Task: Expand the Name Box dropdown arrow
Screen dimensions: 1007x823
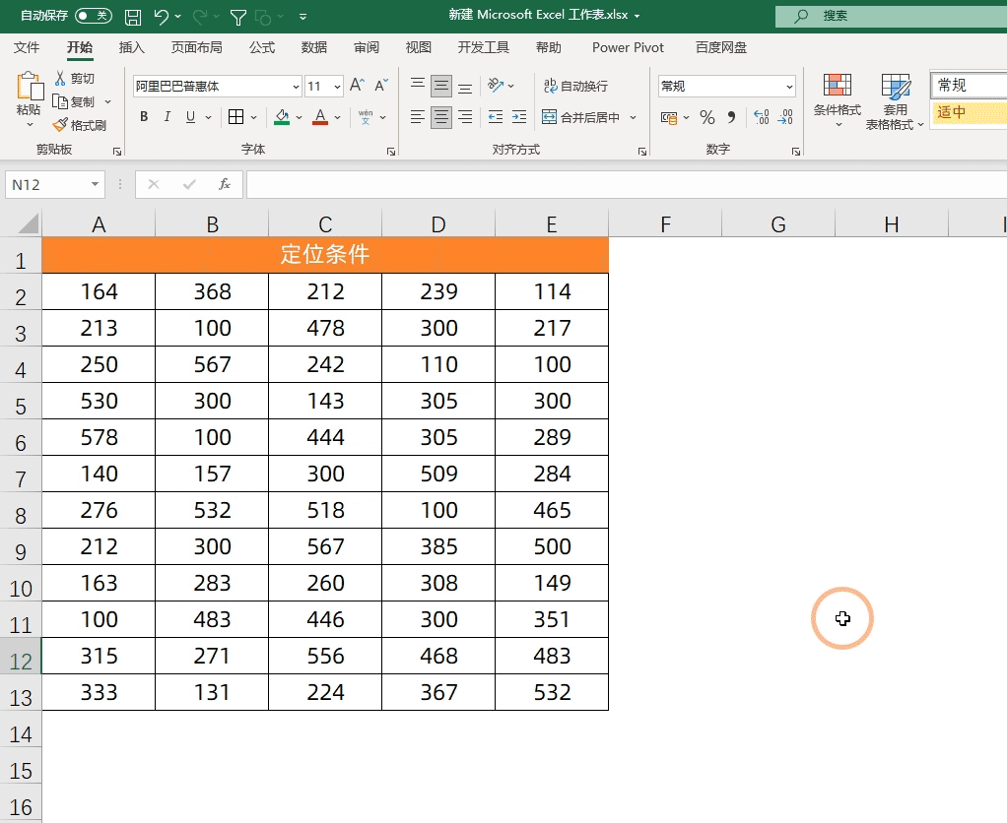Action: pos(96,185)
